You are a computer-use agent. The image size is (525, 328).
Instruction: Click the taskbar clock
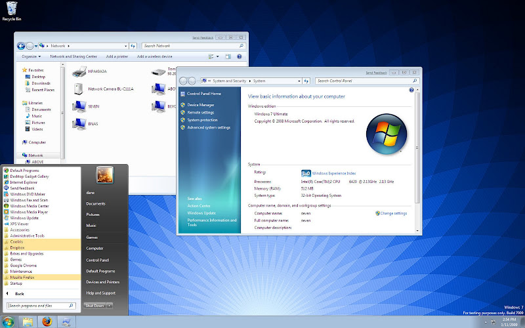pyautogui.click(x=509, y=322)
